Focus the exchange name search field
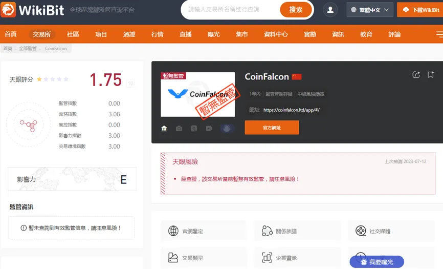 [x=230, y=10]
